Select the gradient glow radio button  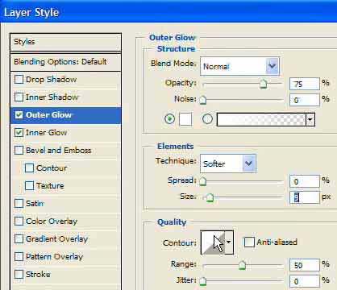click(207, 118)
